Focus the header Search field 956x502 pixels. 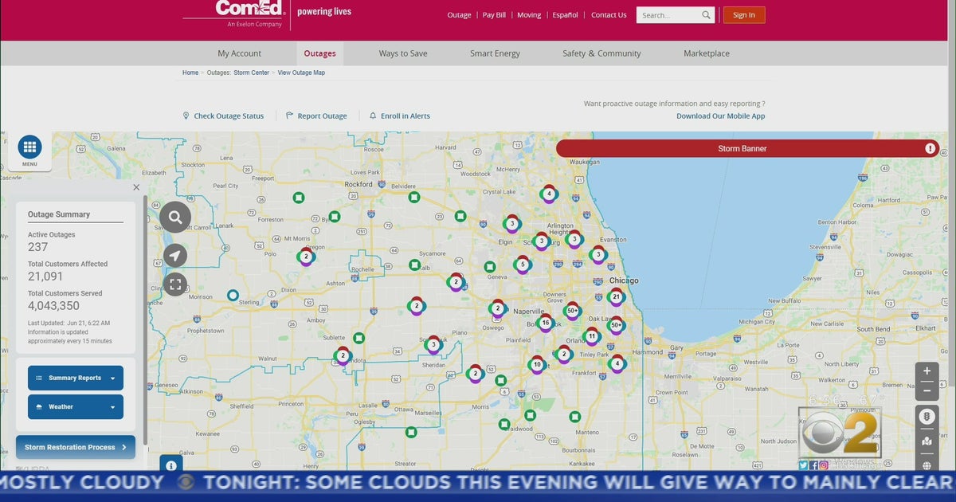[669, 15]
